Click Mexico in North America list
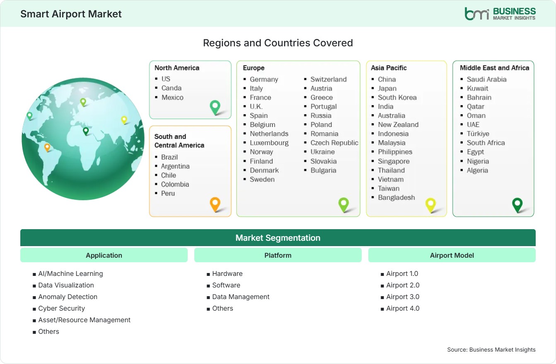This screenshot has height=364, width=556. click(x=172, y=97)
